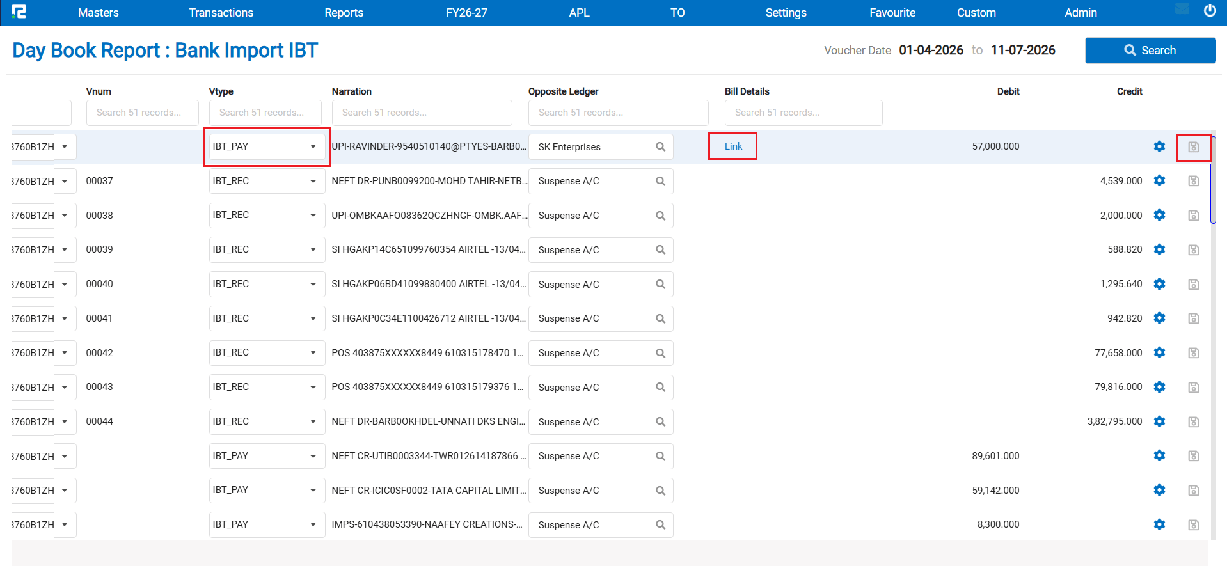Image resolution: width=1227 pixels, height=566 pixels.
Task: Click the voucher end date 11-07-2026
Action: (1023, 50)
